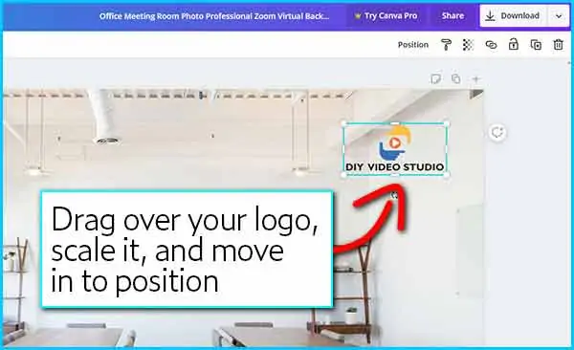Click the top-left corner handle of the logo
This screenshot has height=350, width=574.
click(x=343, y=123)
